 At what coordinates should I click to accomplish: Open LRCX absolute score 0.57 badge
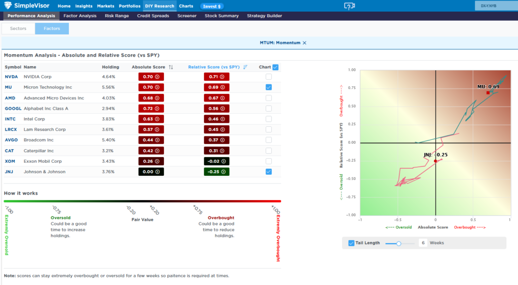click(x=151, y=130)
